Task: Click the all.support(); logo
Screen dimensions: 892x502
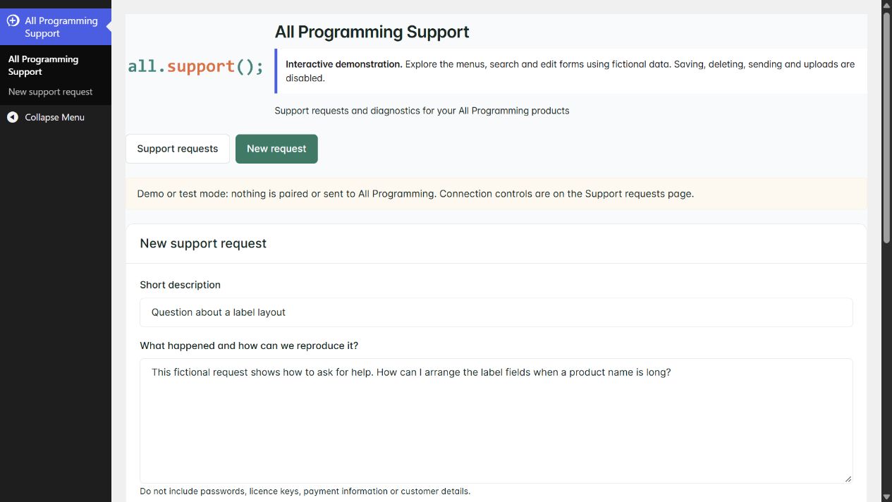Action: pos(196,66)
